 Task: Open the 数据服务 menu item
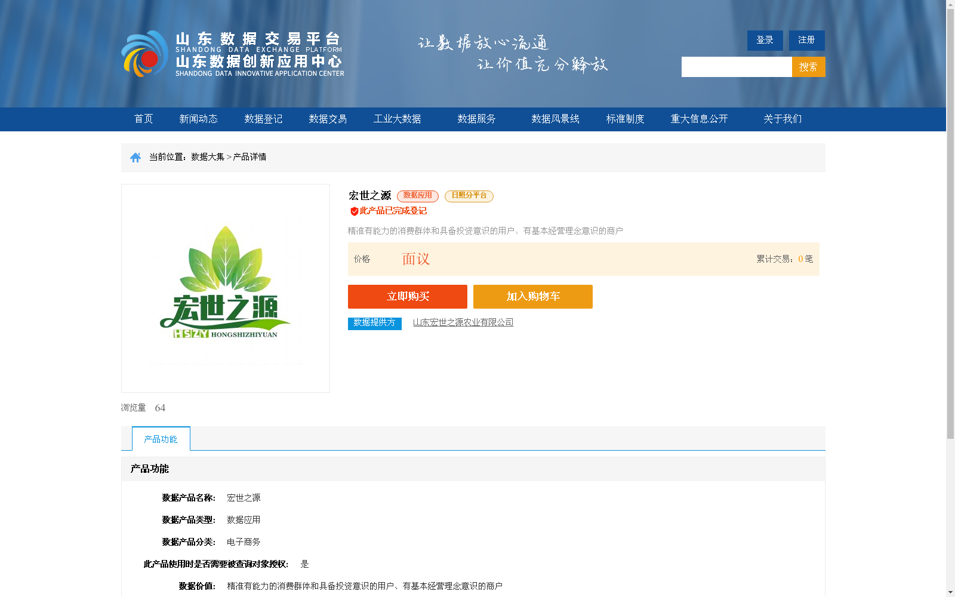point(477,119)
